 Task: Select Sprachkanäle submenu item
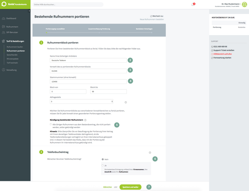[x=12, y=55]
